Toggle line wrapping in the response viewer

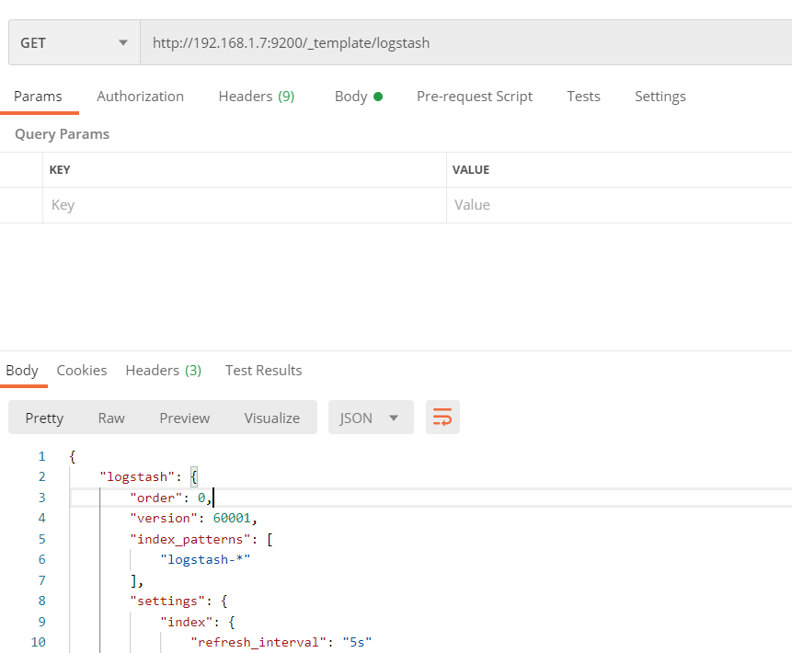tap(442, 417)
